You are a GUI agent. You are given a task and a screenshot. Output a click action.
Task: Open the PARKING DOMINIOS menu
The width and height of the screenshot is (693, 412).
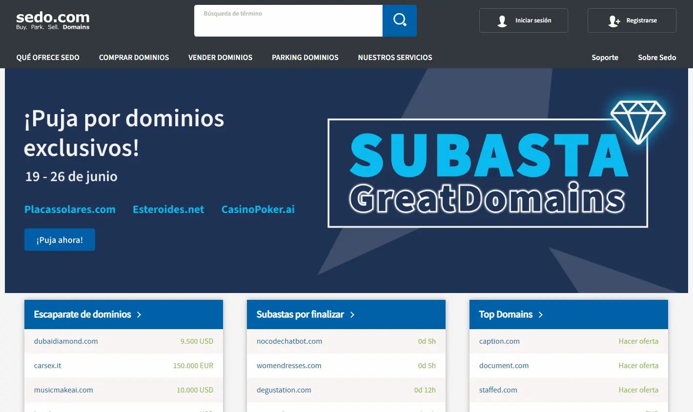(x=305, y=58)
